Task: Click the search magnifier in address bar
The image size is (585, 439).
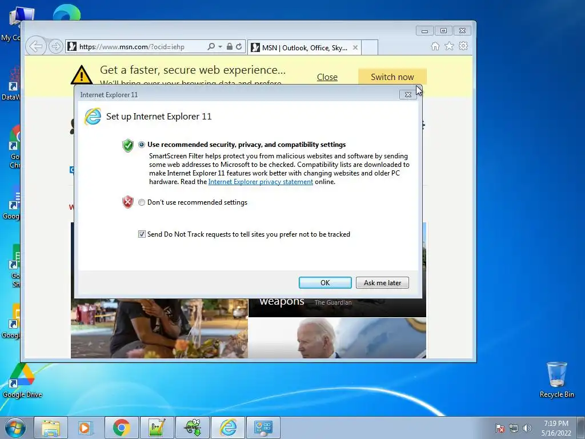Action: tap(211, 47)
